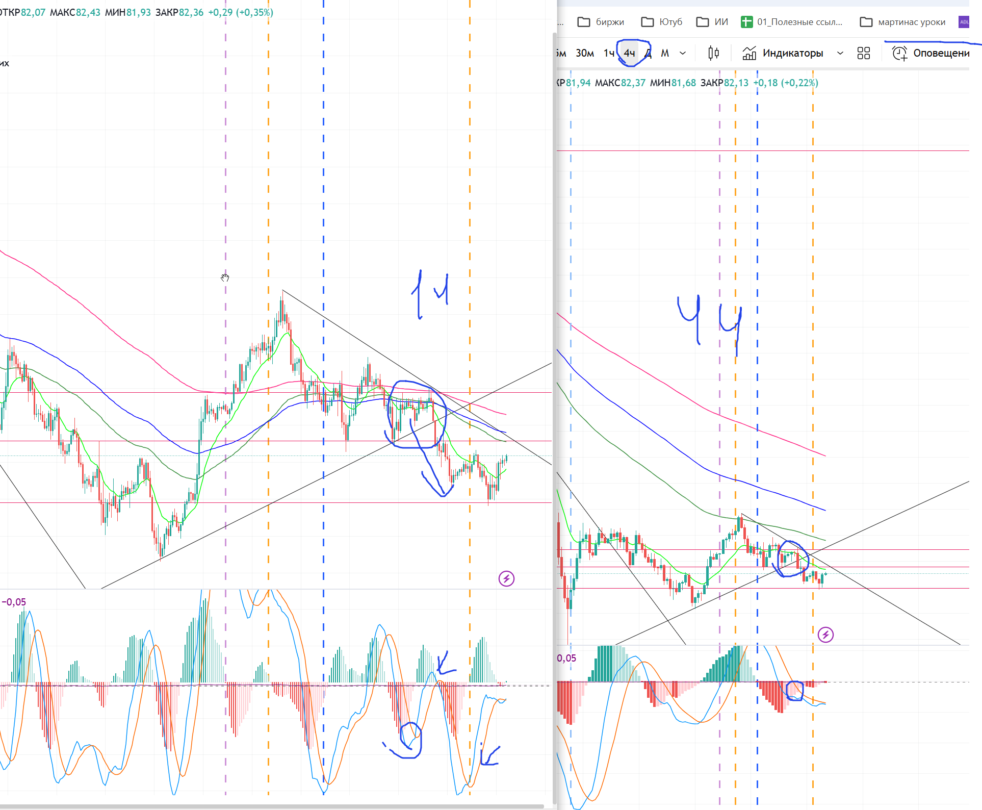Click the left window vertical scrollbar
Viewport: 982px width, 810px height.
[x=554, y=408]
